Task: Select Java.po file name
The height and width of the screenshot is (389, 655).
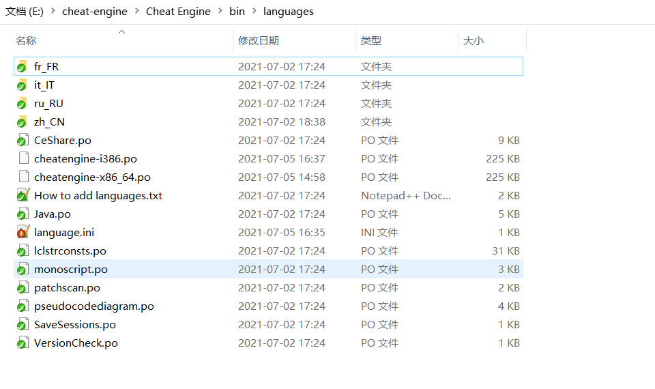Action: [x=53, y=214]
